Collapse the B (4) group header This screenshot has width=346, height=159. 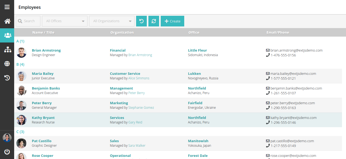pyautogui.click(x=20, y=64)
